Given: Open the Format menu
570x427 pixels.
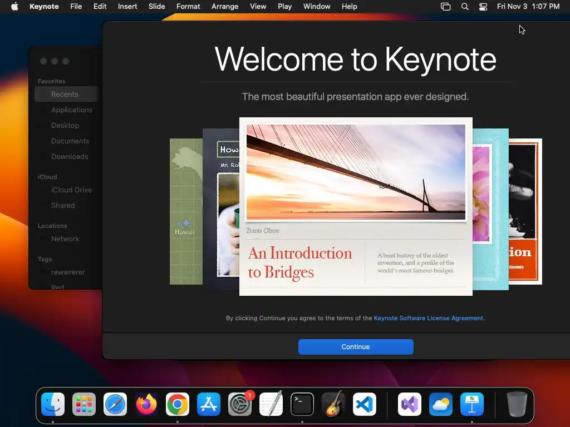Looking at the screenshot, I should [x=188, y=7].
